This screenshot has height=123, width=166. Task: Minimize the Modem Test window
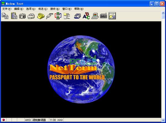[152, 4]
